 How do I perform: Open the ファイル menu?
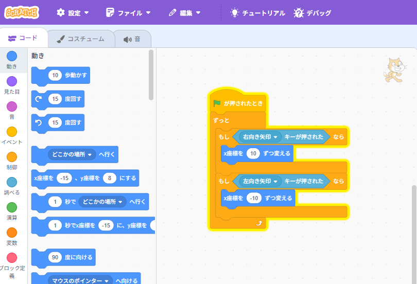(x=128, y=13)
